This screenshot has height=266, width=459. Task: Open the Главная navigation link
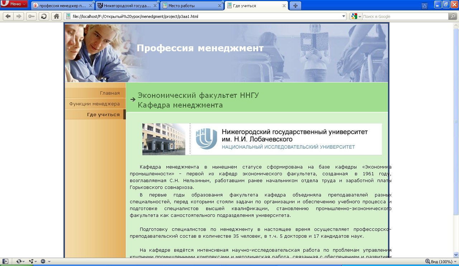point(110,93)
